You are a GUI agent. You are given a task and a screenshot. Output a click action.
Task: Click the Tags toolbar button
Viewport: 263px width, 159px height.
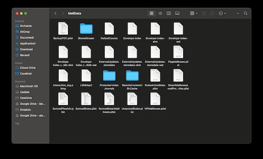[x=212, y=13]
